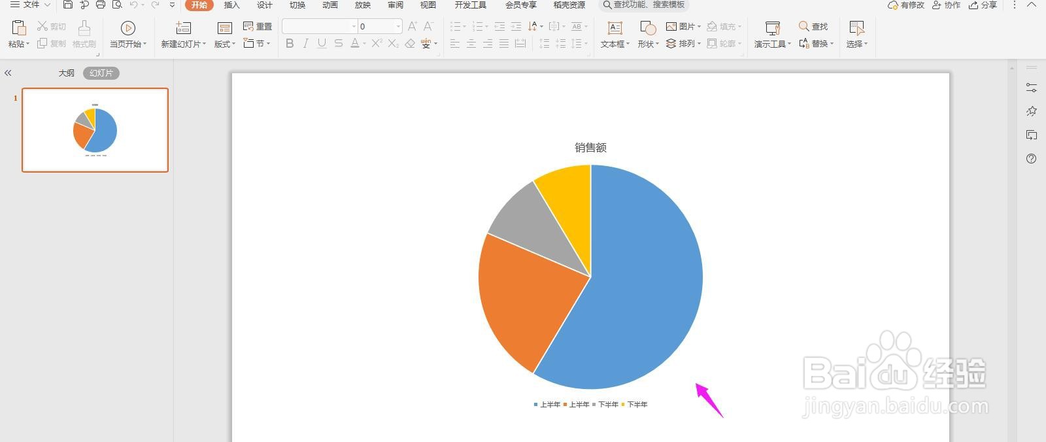Increase font size icon
Screen dimensions: 1046x442
(x=412, y=26)
